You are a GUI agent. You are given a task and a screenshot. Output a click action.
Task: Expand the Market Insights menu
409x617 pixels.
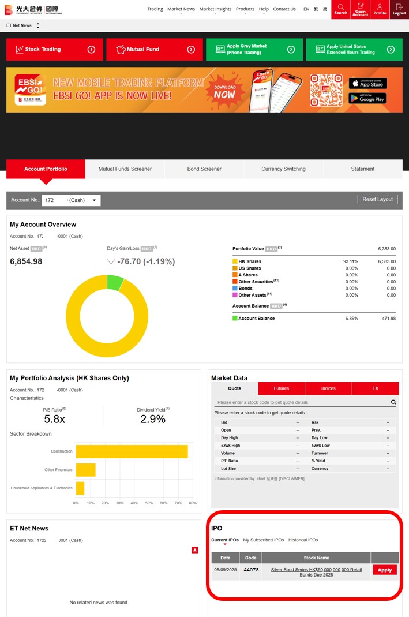pos(215,9)
